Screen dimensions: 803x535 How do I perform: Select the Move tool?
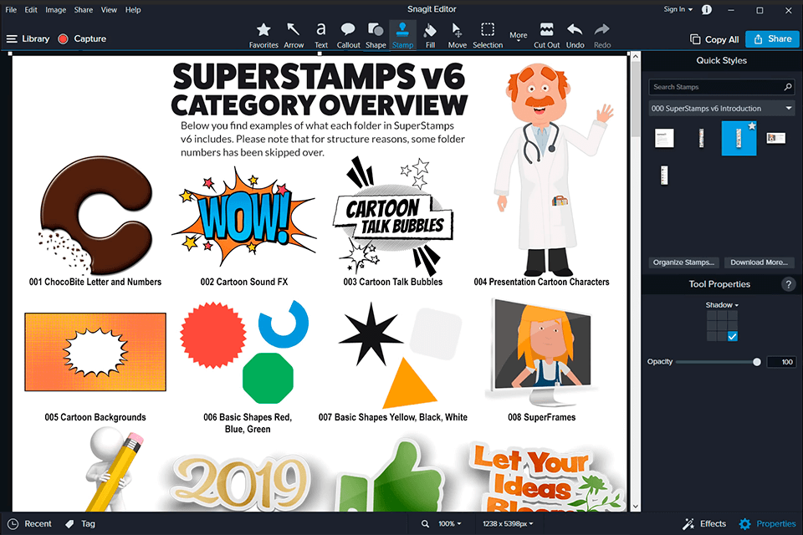click(x=457, y=35)
